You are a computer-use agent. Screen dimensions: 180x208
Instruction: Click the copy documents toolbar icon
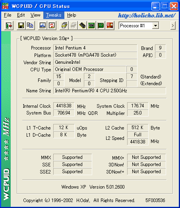30,25
